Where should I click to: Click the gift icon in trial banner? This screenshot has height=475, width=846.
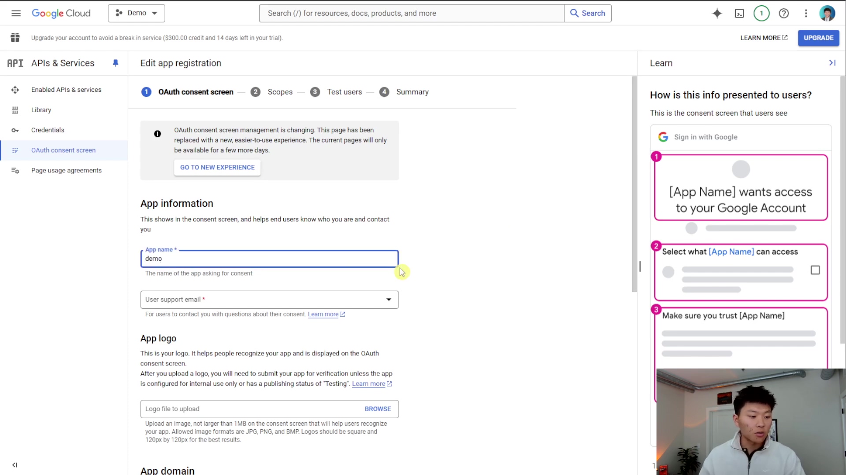pos(15,38)
